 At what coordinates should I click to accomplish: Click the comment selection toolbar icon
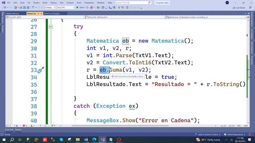pyautogui.click(x=119, y=8)
